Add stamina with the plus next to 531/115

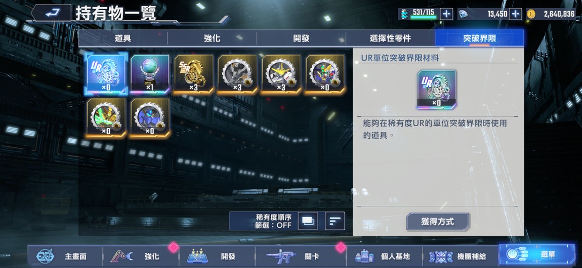tap(446, 14)
